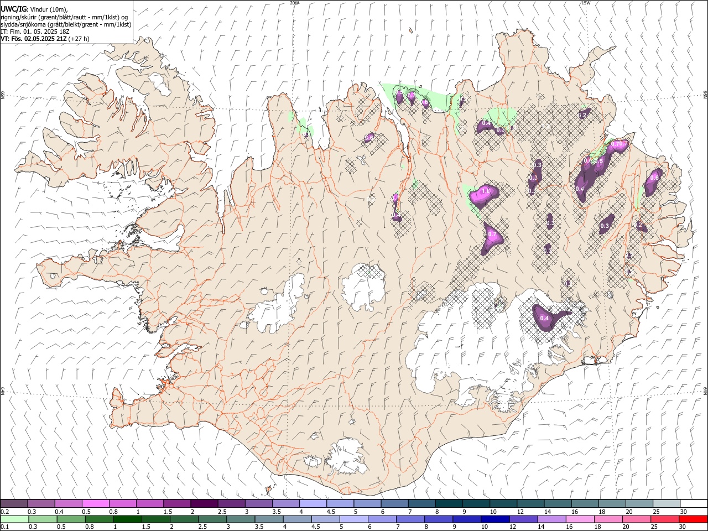Select the medium green 0.5 rain legend swatch

(x=71, y=519)
